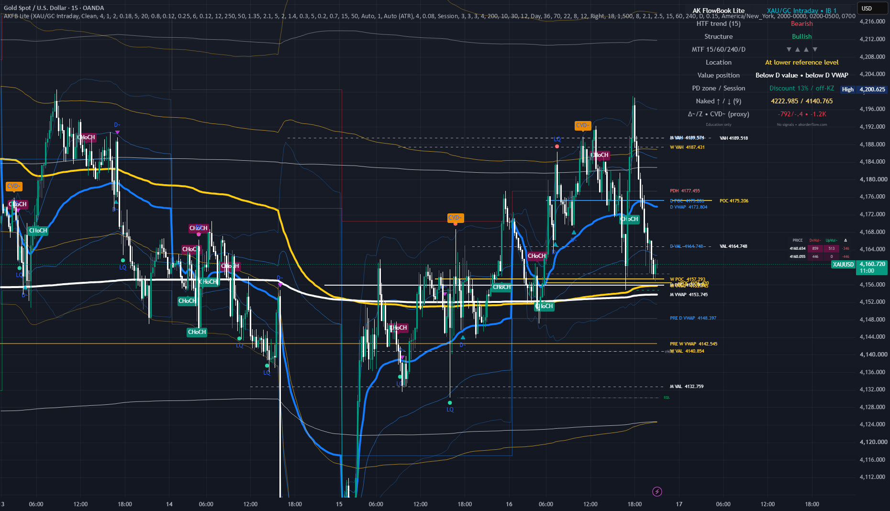Click the High 4,200.625 price label
Screen dimensions: 890x511
(x=864, y=89)
